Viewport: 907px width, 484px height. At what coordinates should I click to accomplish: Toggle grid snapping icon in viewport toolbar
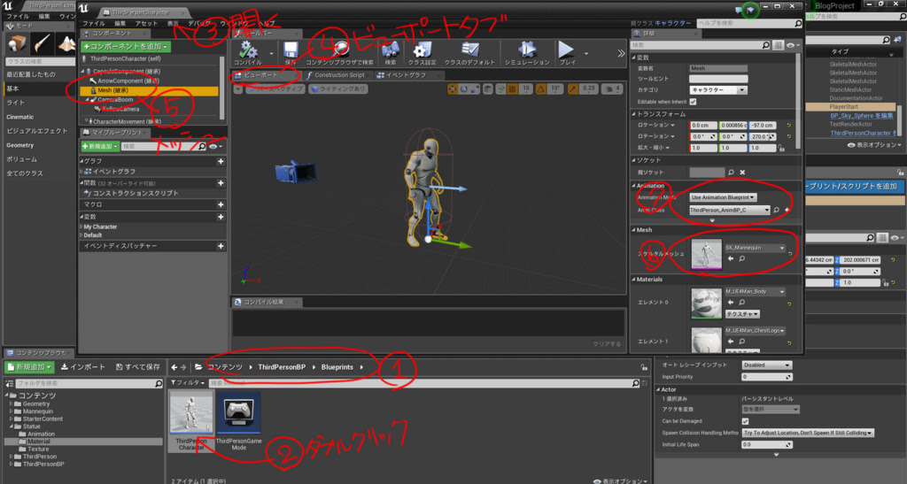[x=512, y=89]
